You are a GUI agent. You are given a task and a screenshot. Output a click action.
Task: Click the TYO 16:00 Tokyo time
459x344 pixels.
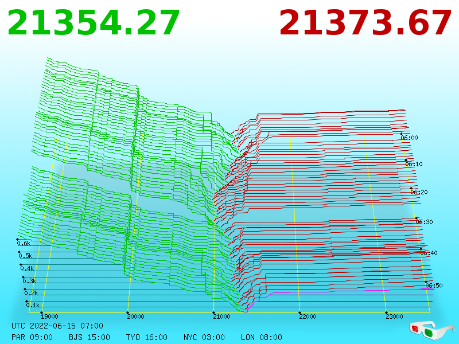point(147,337)
